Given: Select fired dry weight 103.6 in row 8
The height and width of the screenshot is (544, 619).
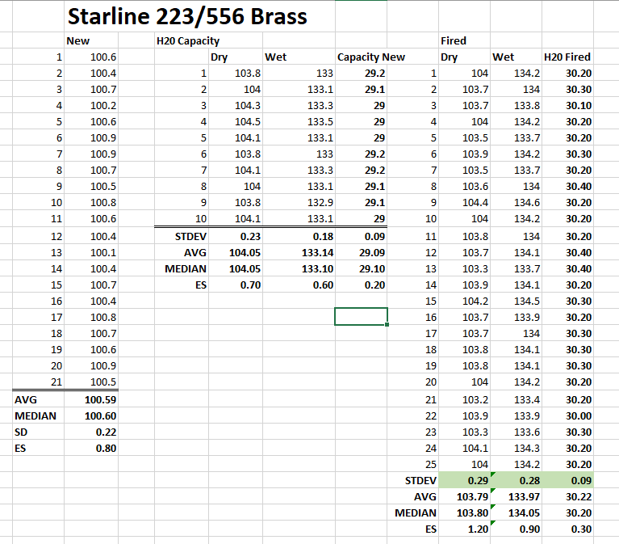Looking at the screenshot, I should [464, 186].
